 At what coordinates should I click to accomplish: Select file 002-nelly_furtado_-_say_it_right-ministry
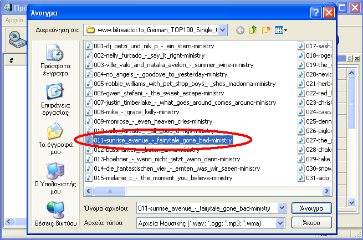click(x=145, y=55)
